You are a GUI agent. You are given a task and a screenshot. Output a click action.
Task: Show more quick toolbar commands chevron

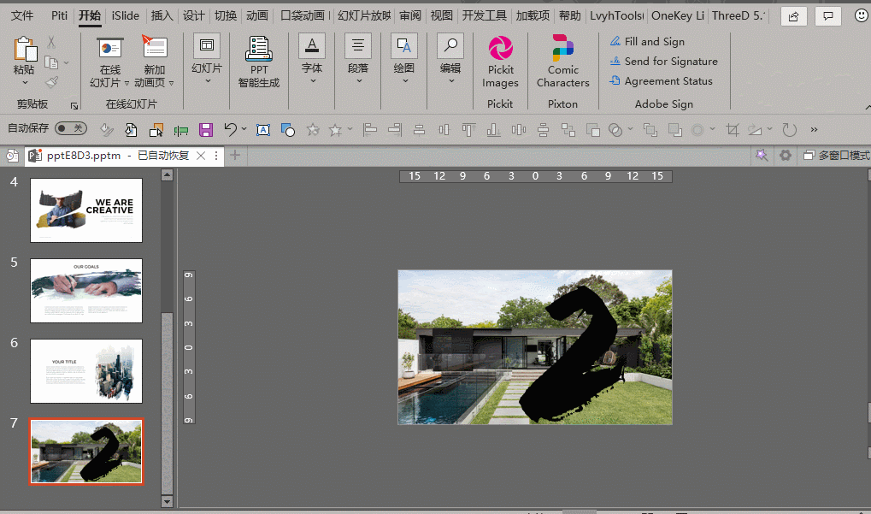coord(814,129)
